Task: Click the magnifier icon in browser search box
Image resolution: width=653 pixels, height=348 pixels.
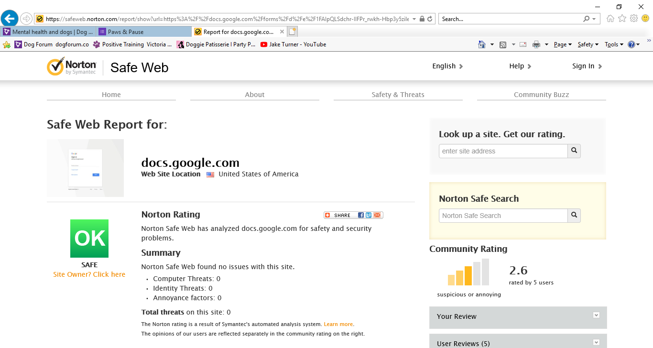Action: pyautogui.click(x=586, y=19)
